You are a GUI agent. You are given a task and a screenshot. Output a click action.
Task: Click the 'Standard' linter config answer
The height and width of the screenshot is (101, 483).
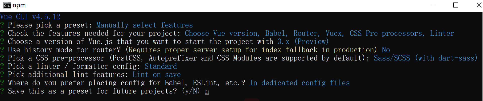161,66
